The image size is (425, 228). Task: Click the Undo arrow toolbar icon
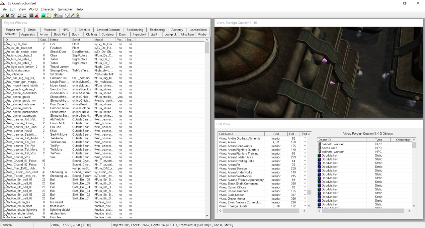tap(20, 15)
